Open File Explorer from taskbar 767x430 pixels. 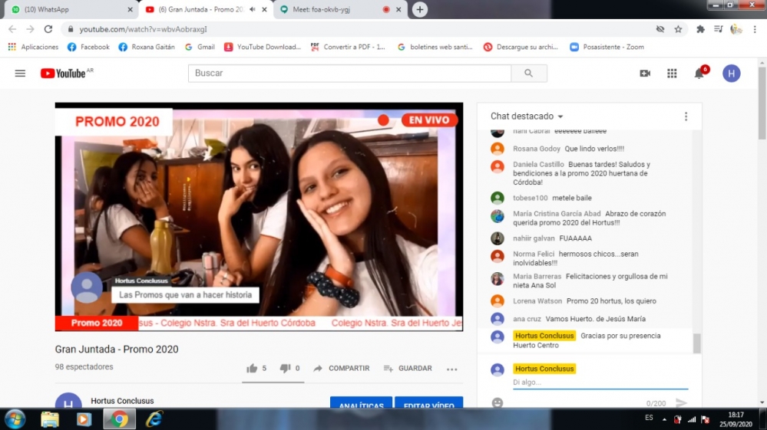click(50, 419)
